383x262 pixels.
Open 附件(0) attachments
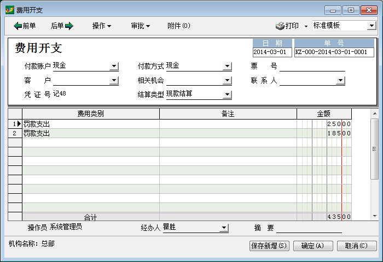(x=178, y=26)
